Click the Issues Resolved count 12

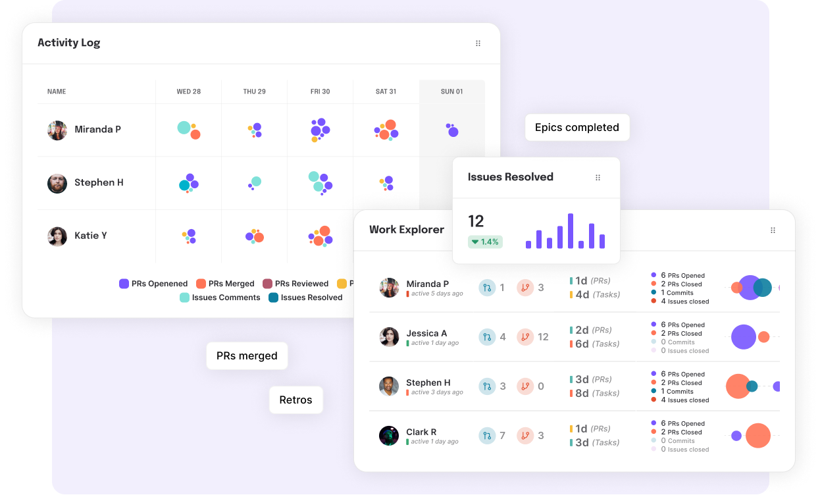[476, 221]
